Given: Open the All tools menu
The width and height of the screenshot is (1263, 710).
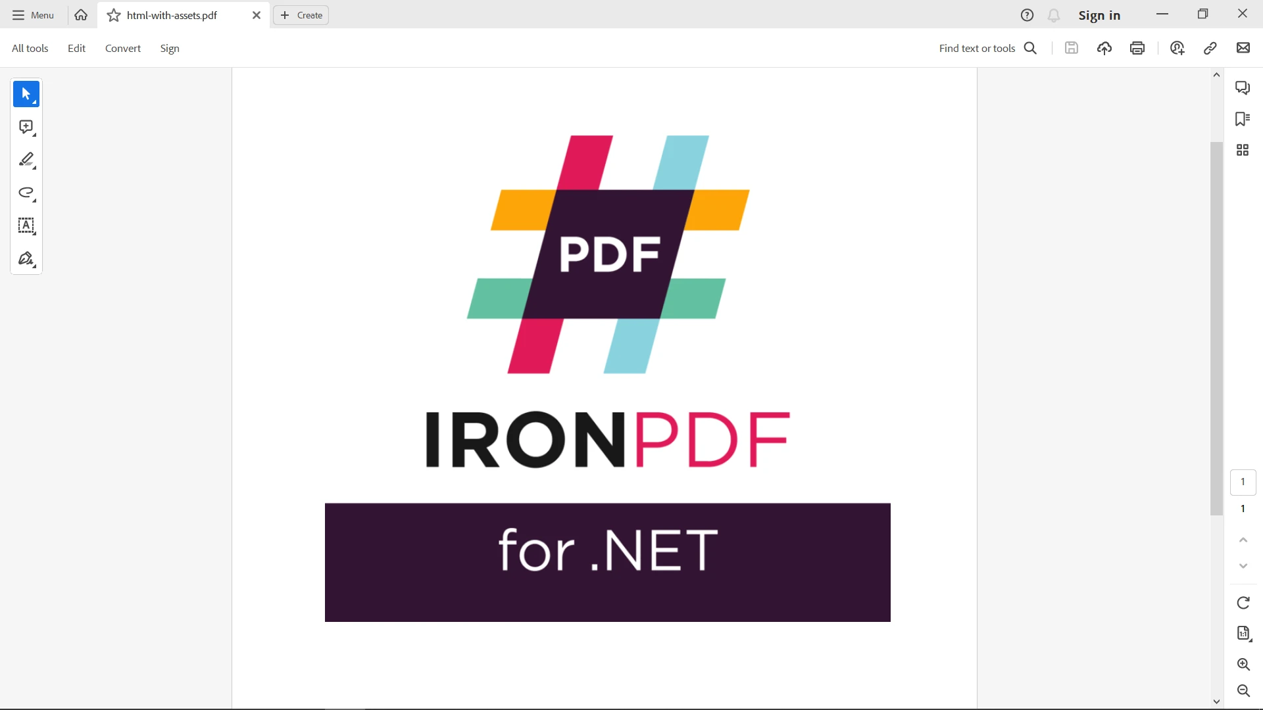Looking at the screenshot, I should pos(30,48).
